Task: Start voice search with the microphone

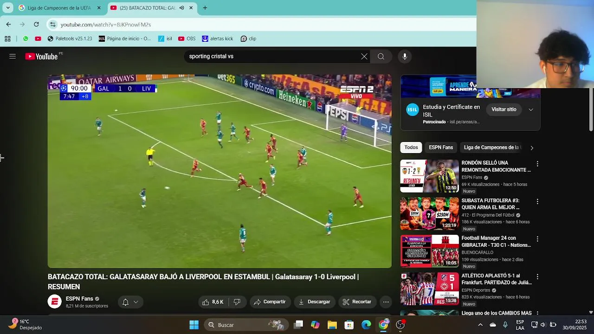Action: pyautogui.click(x=405, y=56)
